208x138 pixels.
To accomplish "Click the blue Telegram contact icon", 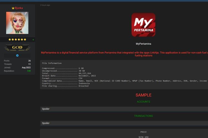I will click(17, 55).
